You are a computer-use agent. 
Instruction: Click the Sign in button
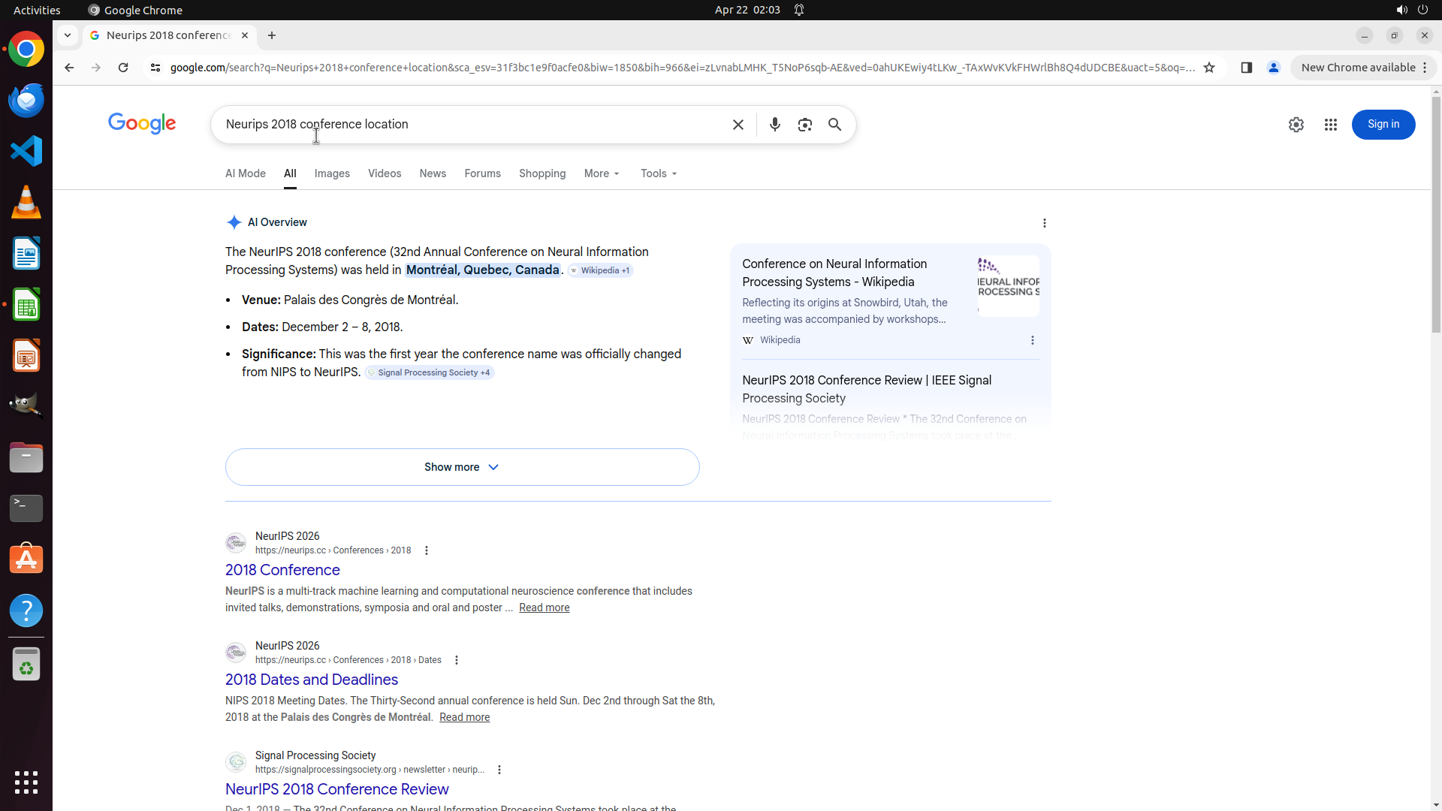tap(1383, 125)
